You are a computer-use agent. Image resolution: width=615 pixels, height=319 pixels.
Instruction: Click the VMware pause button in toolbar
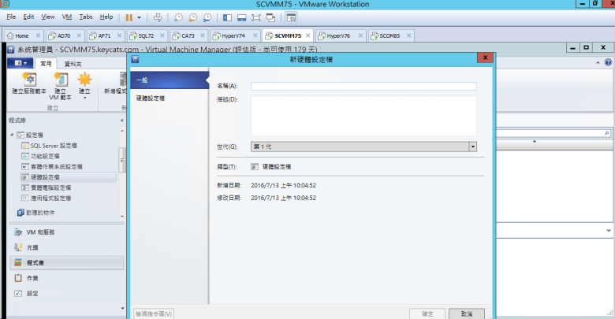click(x=129, y=17)
